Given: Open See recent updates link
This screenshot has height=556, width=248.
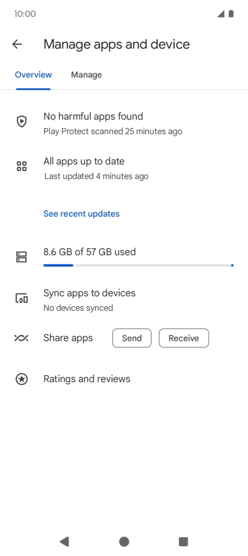Looking at the screenshot, I should 81,214.
